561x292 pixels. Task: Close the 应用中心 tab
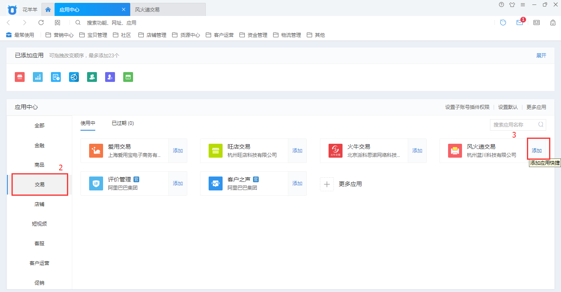tap(124, 9)
